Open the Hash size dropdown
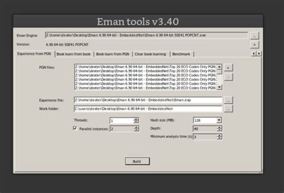Viewport: 284px width, 193px height. 219,120
